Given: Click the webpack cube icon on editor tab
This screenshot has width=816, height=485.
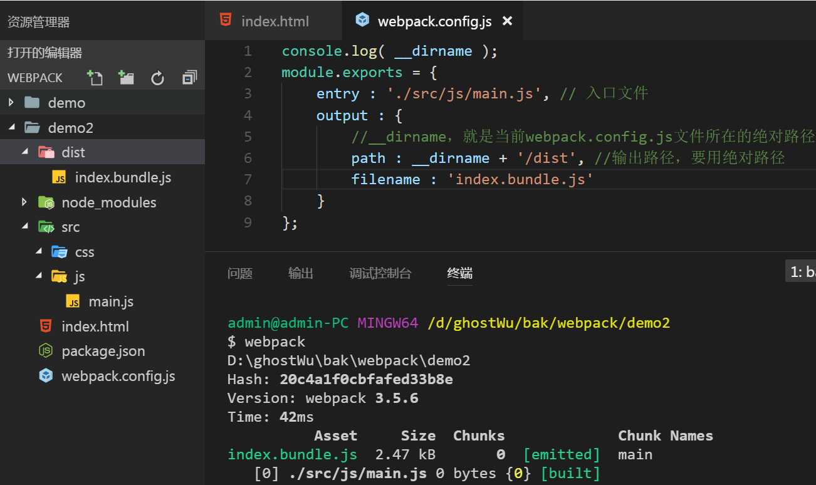Looking at the screenshot, I should tap(362, 20).
